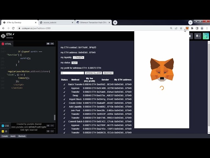Click the CodePen logo
210x158 pixels.
pyautogui.click(x=3, y=36)
